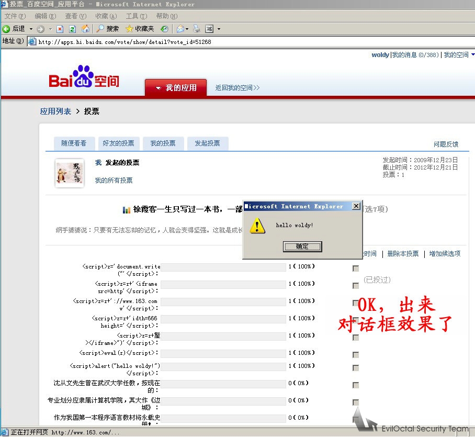Image resolution: width=475 pixels, height=437 pixels.
Task: Click the user avatar thumbnail
Action: 70,173
